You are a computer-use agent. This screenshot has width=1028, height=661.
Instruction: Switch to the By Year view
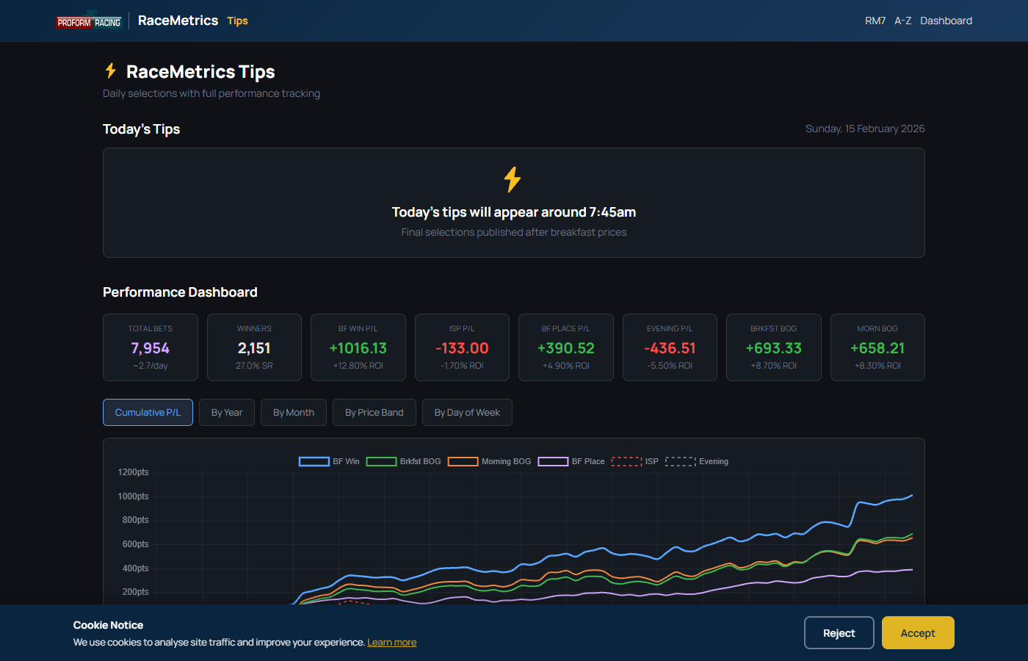pos(226,412)
